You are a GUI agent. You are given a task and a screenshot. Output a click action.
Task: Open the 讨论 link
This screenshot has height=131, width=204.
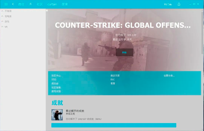pos(54,79)
